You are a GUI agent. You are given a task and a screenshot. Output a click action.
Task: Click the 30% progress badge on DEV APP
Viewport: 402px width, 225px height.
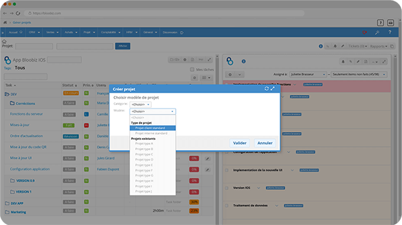click(194, 202)
